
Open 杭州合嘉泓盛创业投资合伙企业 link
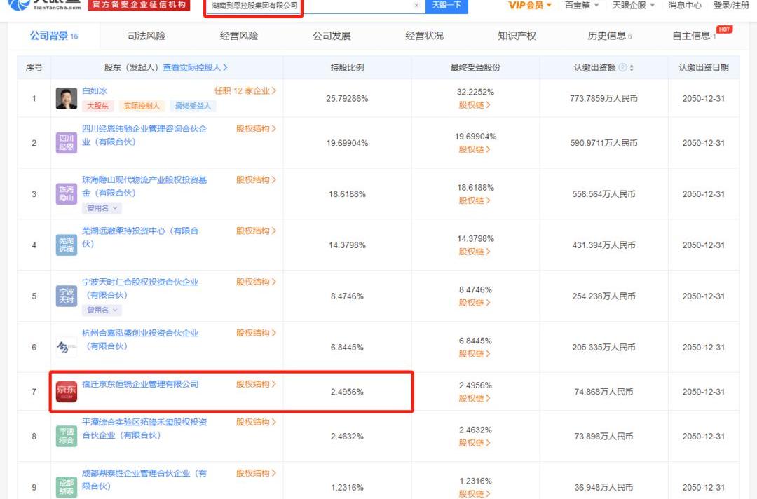coord(140,340)
